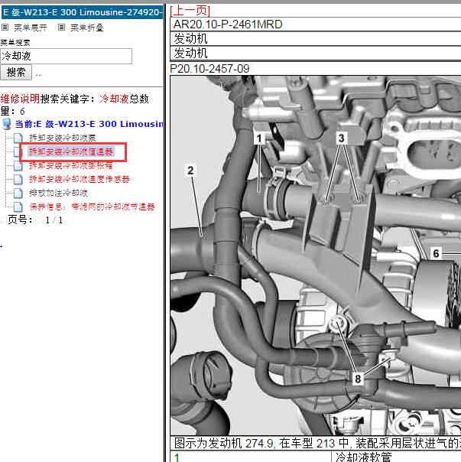Click the 页号: label text
461x462 pixels.
[x=20, y=220]
